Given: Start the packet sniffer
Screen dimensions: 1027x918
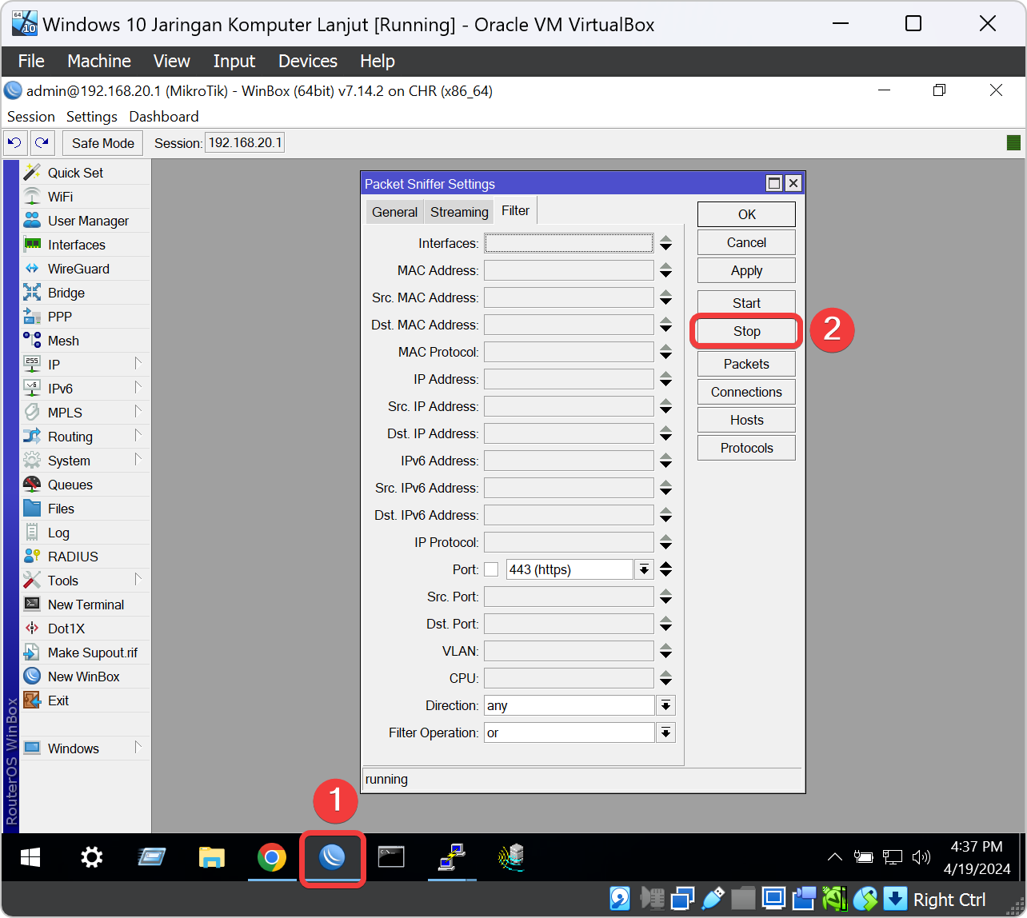Looking at the screenshot, I should (746, 303).
